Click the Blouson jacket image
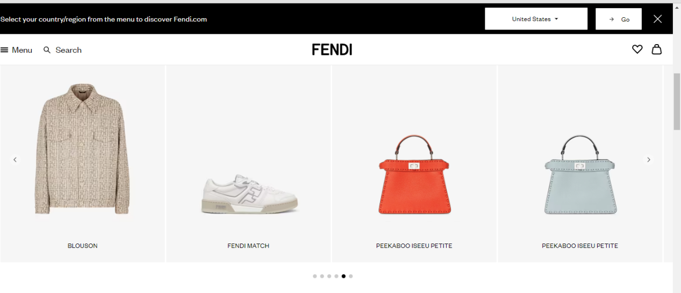 [x=83, y=149]
